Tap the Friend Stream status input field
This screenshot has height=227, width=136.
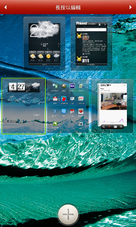pos(92,30)
